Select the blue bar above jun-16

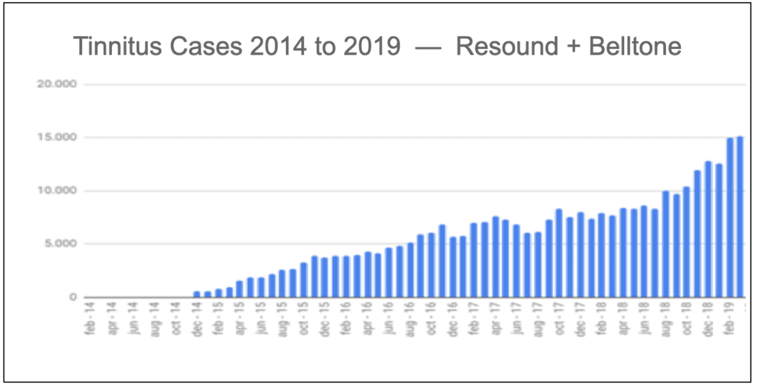click(x=389, y=272)
